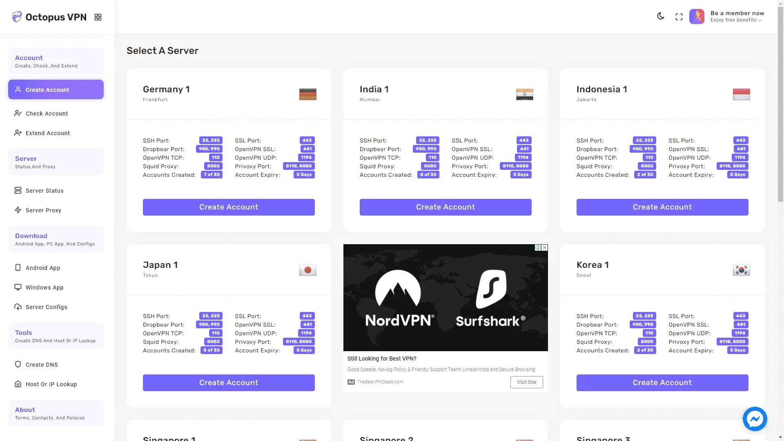784x441 pixels.
Task: Click the Indonesia flag icon
Action: tap(742, 94)
